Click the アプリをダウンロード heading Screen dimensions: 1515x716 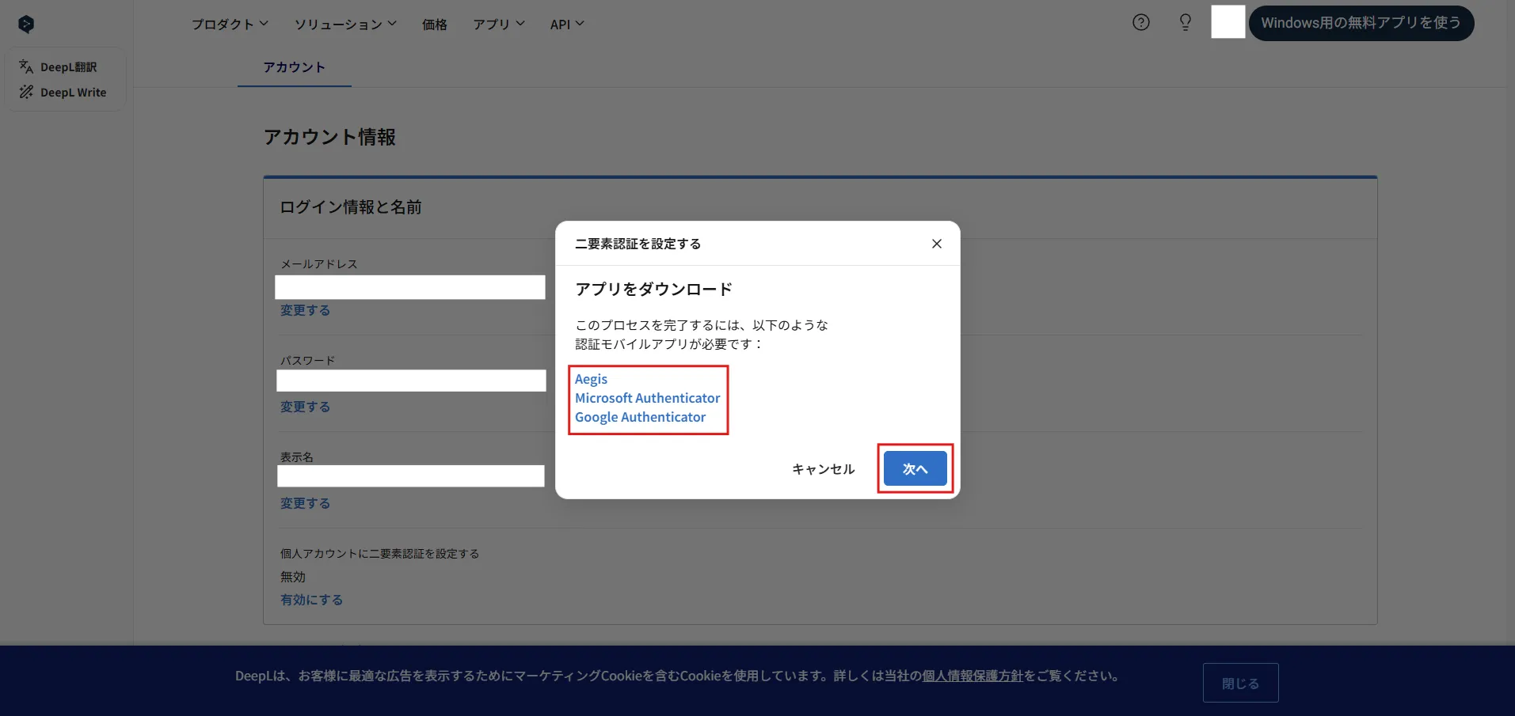tap(653, 290)
